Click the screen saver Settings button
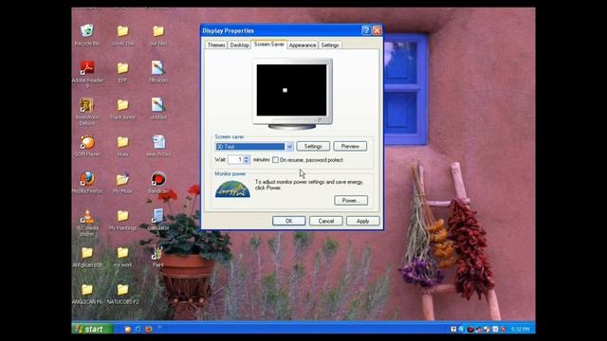 point(313,146)
